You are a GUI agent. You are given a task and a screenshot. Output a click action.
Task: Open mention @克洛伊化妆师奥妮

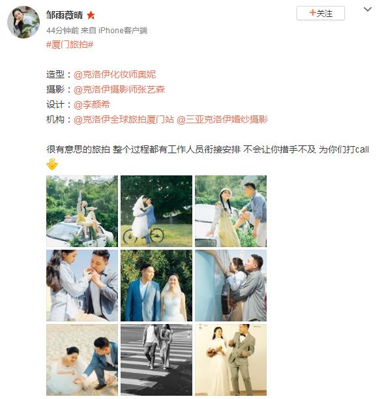pos(115,74)
